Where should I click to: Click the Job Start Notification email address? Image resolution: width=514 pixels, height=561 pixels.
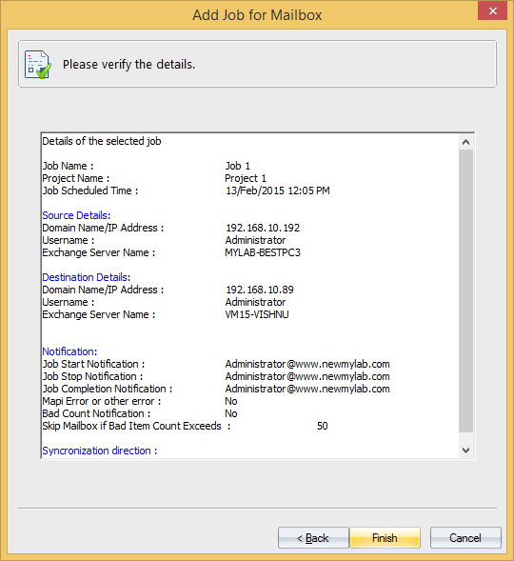point(307,364)
